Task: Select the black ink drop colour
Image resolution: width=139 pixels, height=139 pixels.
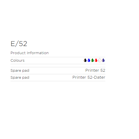Action: pyautogui.click(x=85, y=60)
